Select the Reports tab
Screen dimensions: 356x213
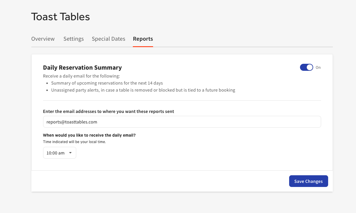click(143, 39)
